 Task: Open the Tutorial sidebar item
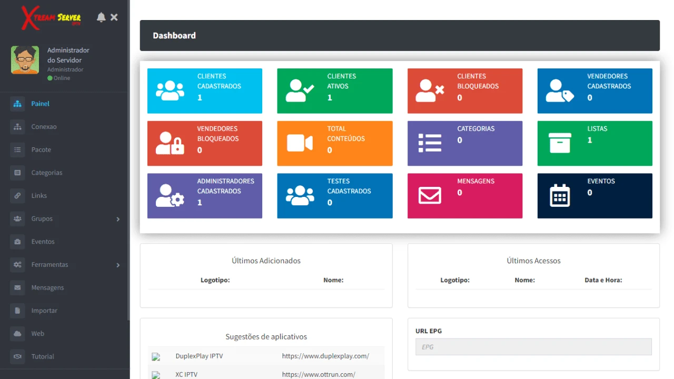click(x=42, y=357)
